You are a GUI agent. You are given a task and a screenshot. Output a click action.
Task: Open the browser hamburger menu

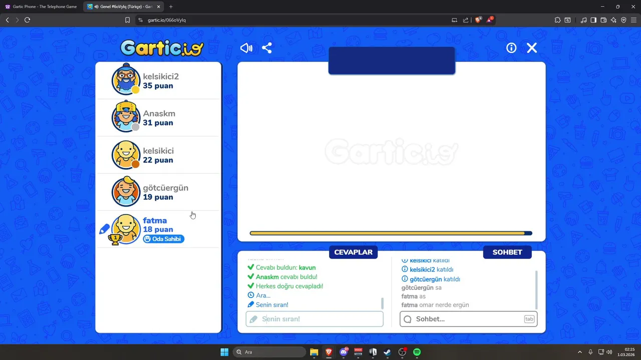tap(633, 20)
